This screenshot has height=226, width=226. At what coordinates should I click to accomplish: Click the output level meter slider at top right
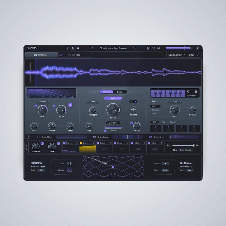[179, 48]
